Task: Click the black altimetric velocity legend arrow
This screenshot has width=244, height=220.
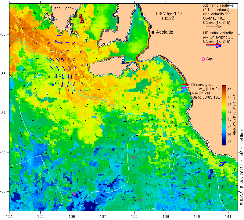Action: [x=213, y=27]
